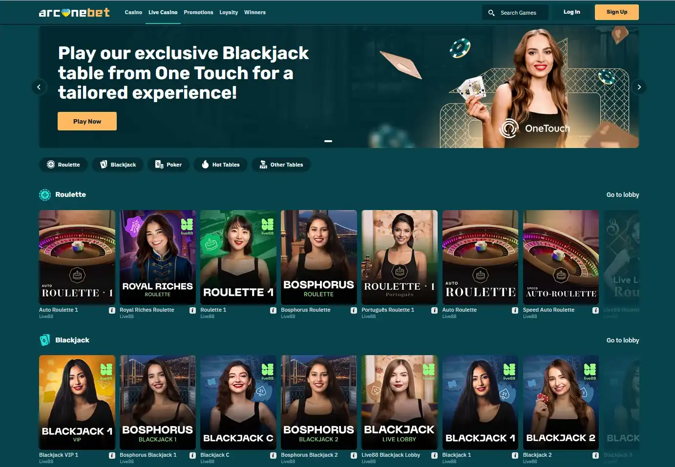This screenshot has height=467, width=675.
Task: Open the Royal Riches Roulette thumbnail
Action: pos(158,257)
